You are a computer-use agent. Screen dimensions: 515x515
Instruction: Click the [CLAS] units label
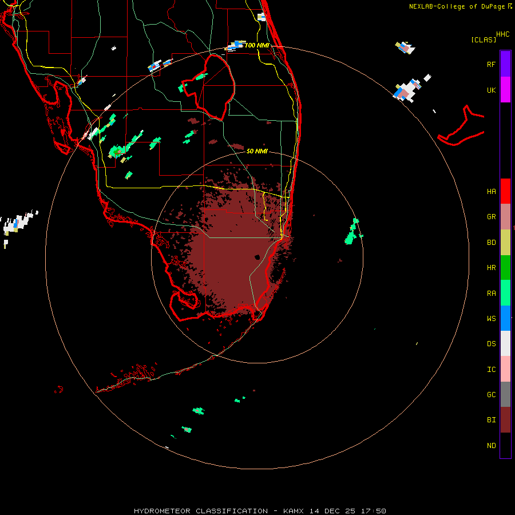(484, 40)
